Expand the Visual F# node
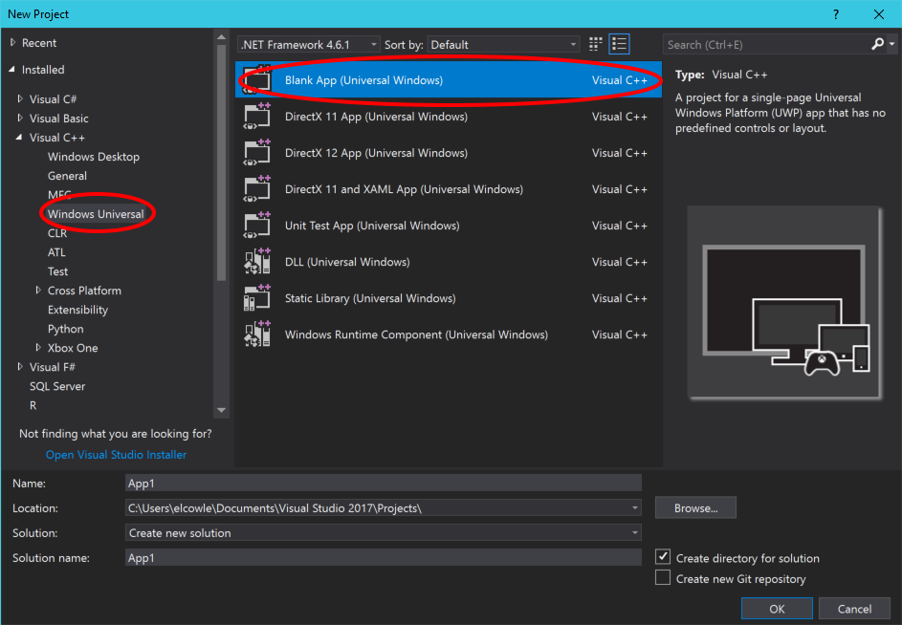Image resolution: width=902 pixels, height=625 pixels. pyautogui.click(x=20, y=367)
